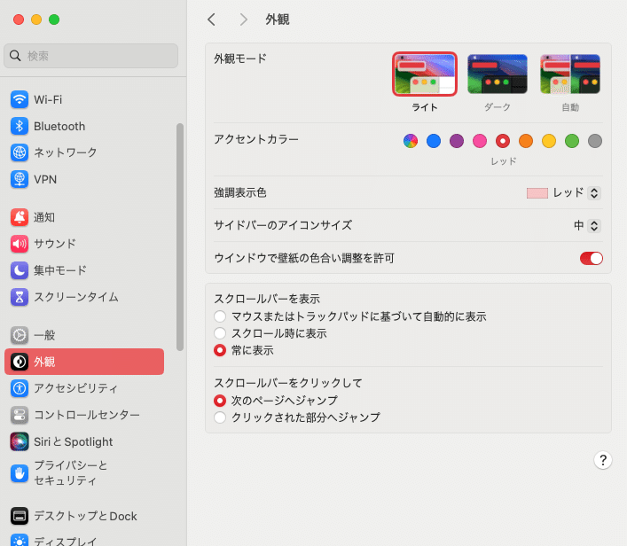Select the 自動 appearance thumbnail

click(x=570, y=74)
